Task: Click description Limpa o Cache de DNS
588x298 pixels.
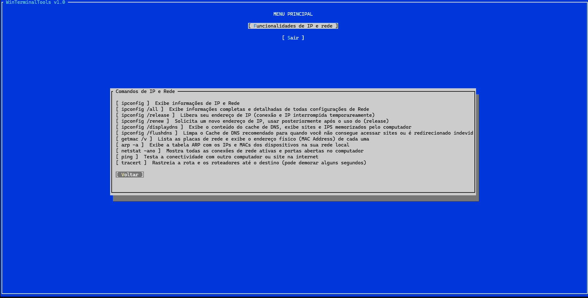Action: point(328,133)
